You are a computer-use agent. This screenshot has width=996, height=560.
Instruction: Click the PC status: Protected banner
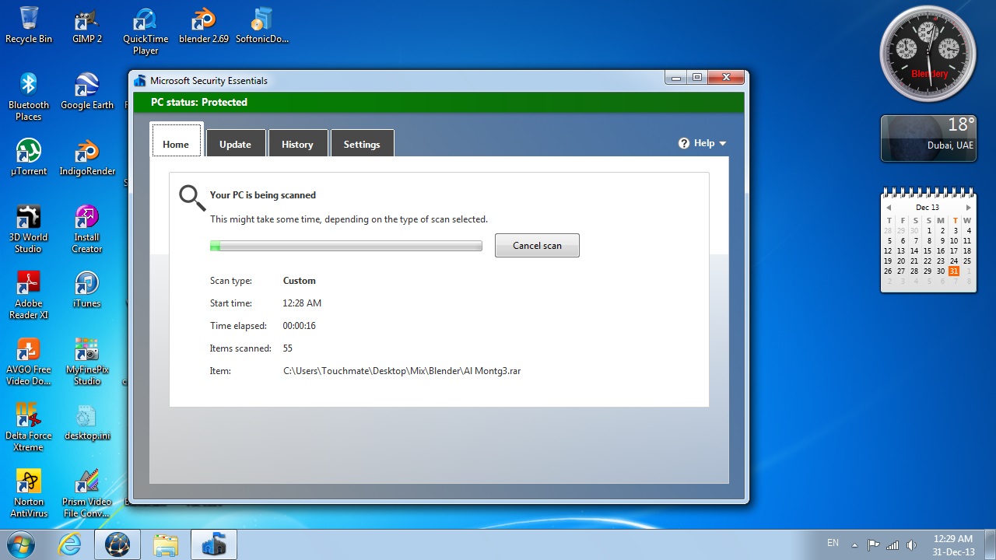click(438, 102)
